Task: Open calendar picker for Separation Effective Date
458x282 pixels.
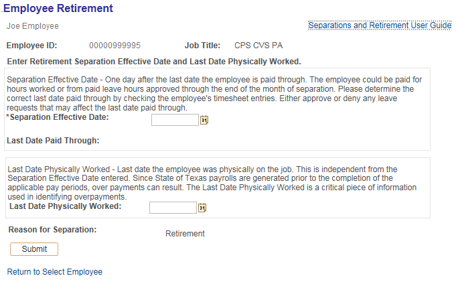Action: (x=205, y=120)
